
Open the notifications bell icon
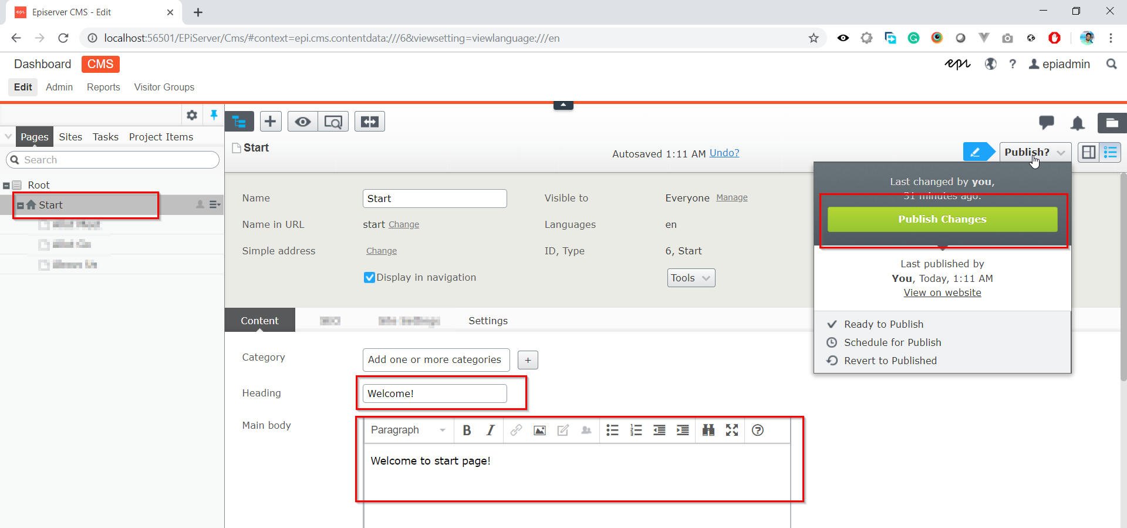(1078, 123)
